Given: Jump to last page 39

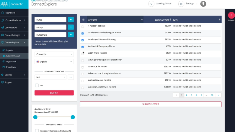Looking at the screenshot, I should pos(212,95).
